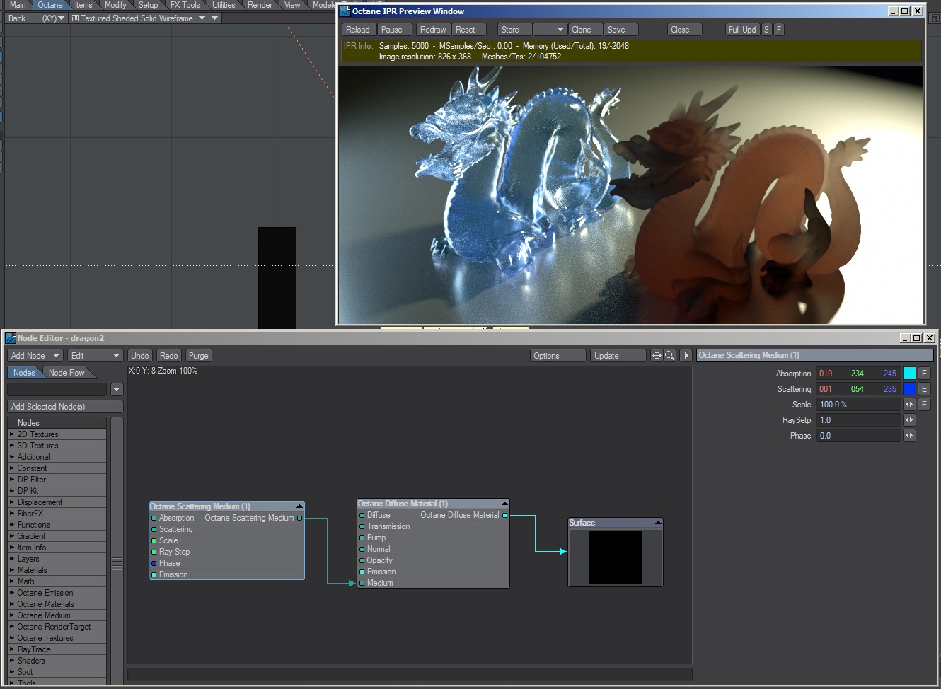941x689 pixels.
Task: Click the F button in IPR Preview Window
Action: [x=779, y=30]
